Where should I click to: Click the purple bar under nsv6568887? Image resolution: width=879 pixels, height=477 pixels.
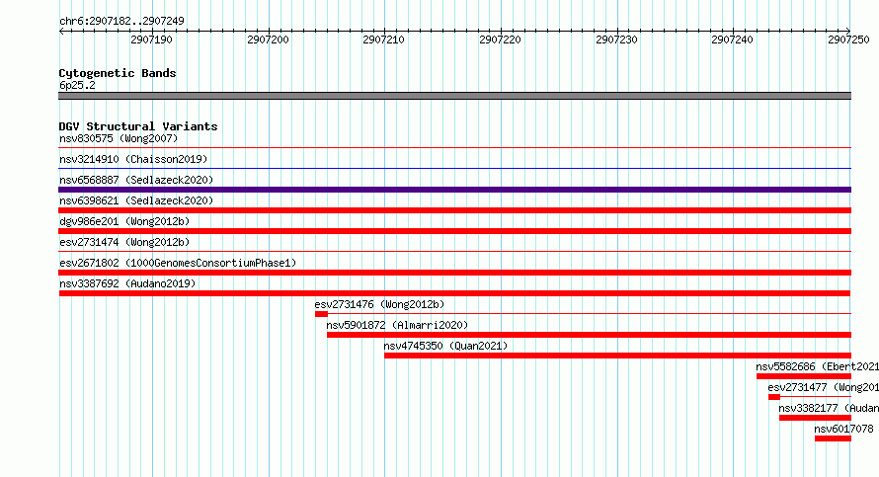tap(454, 190)
